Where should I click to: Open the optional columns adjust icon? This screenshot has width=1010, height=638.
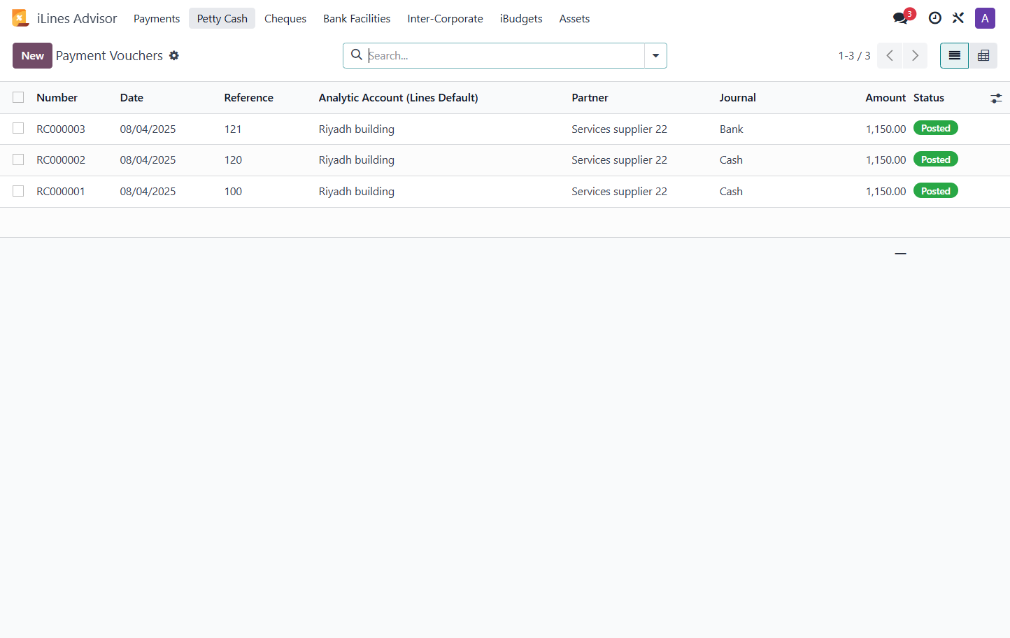tap(996, 99)
